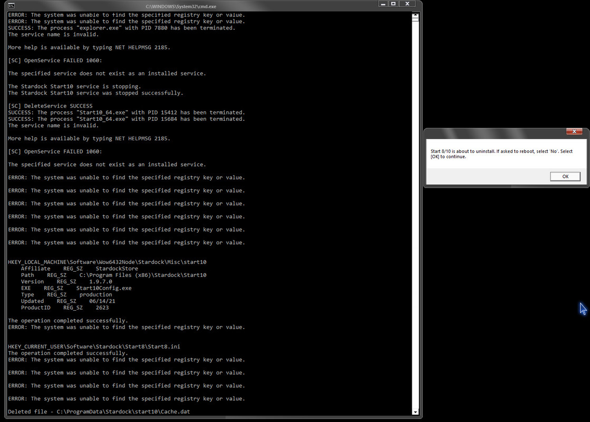Click the Path registry value line
This screenshot has height=422, width=590.
pyautogui.click(x=114, y=275)
